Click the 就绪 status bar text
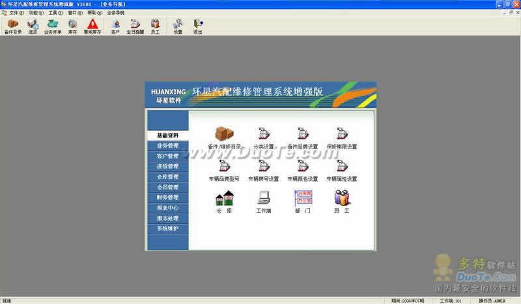The image size is (521, 304). coord(7,301)
